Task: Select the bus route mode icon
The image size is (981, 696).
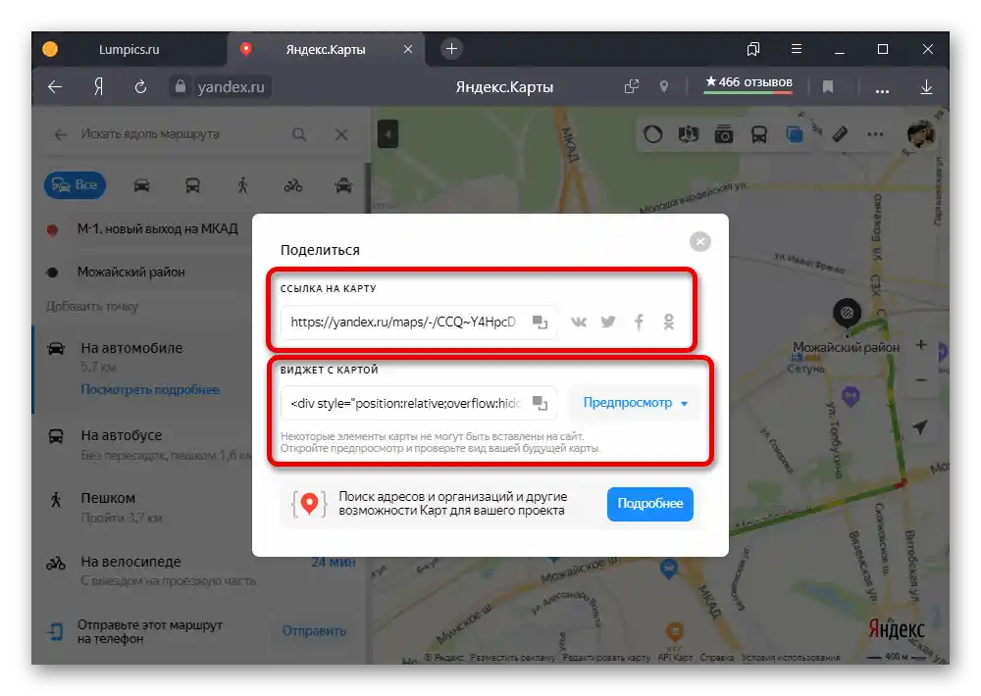Action: pos(192,185)
